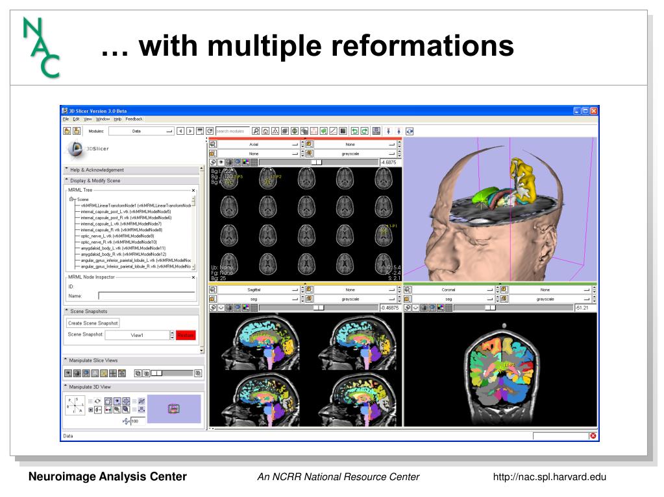Open the Help menu
This screenshot has height=497, width=664.
[117, 119]
